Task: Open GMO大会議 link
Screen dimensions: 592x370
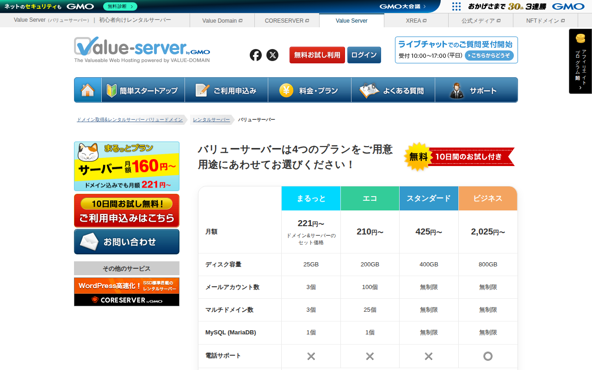Action: coord(403,6)
